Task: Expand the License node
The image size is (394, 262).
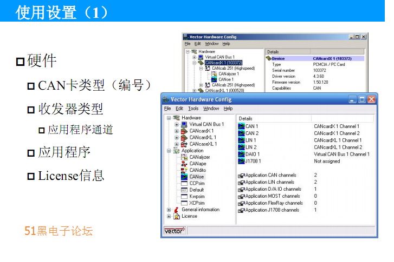Action: (x=169, y=216)
